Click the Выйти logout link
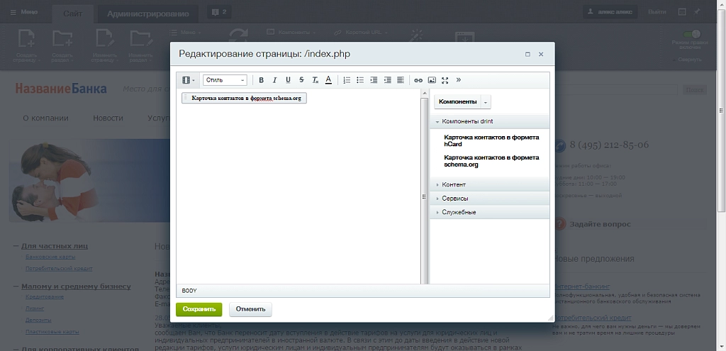This screenshot has height=351, width=726. click(x=657, y=12)
